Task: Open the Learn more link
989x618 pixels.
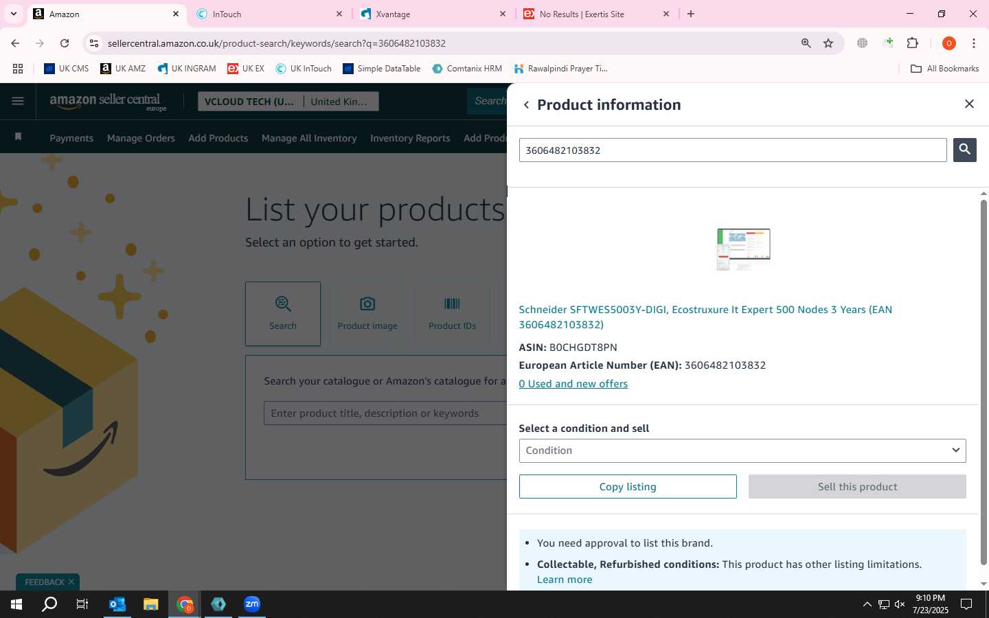Action: pyautogui.click(x=565, y=580)
